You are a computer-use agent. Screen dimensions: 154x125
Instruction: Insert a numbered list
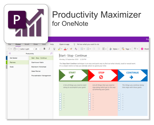coord(88,49)
